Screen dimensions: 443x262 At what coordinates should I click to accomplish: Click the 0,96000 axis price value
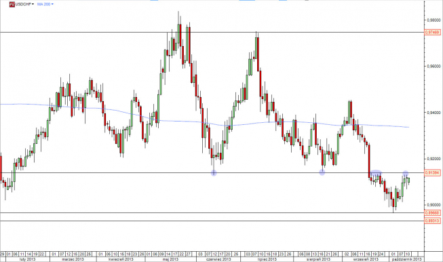coord(434,66)
